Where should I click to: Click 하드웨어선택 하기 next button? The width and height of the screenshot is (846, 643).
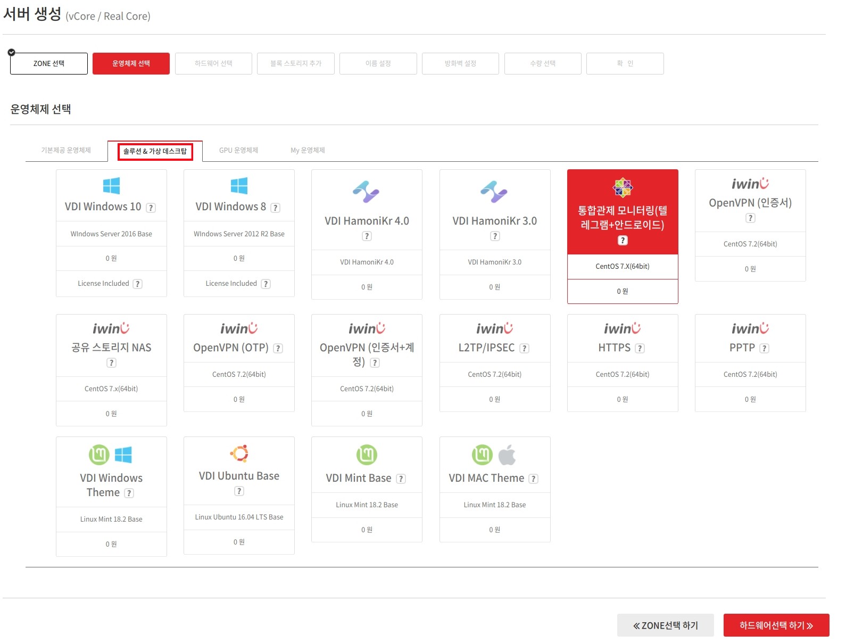tap(776, 625)
